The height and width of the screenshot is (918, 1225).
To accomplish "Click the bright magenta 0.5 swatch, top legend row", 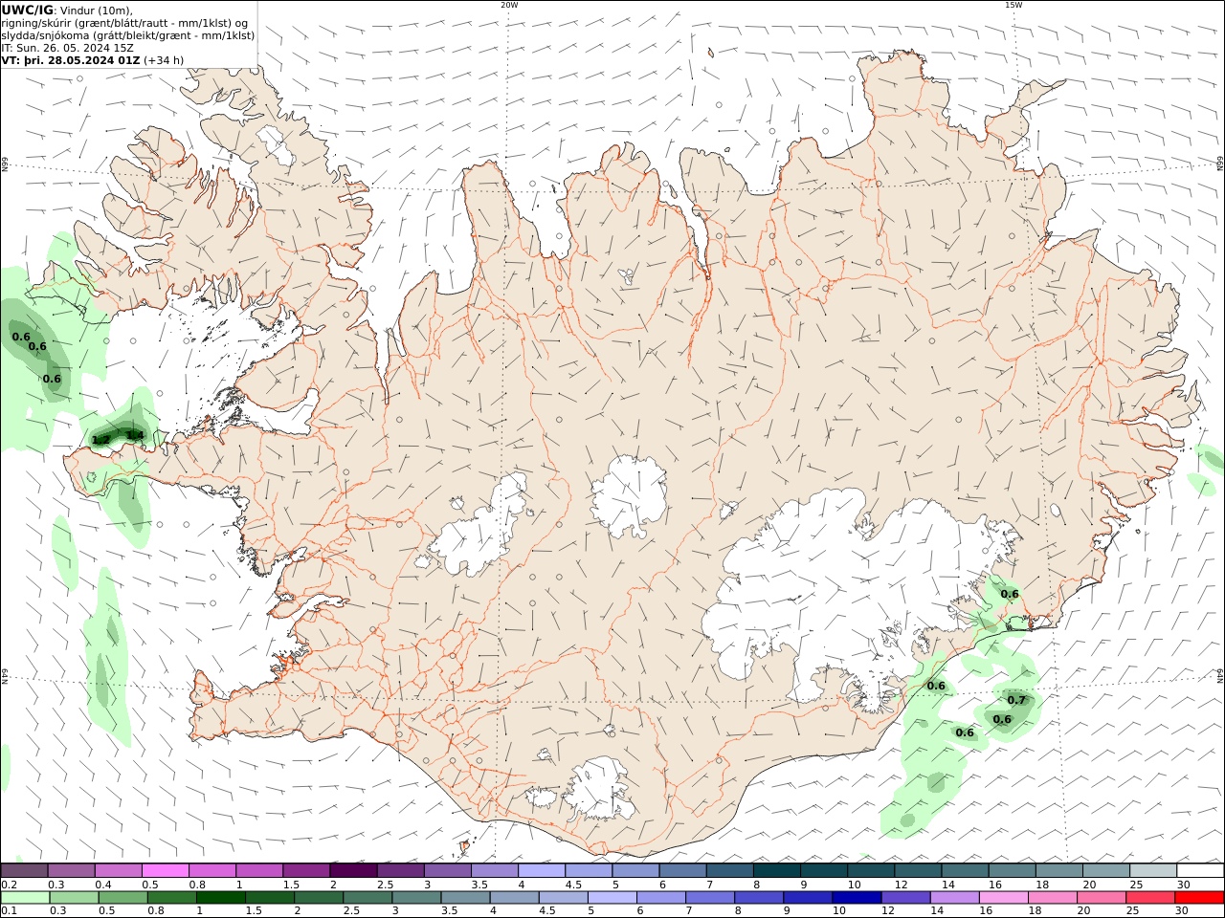I will pyautogui.click(x=165, y=870).
